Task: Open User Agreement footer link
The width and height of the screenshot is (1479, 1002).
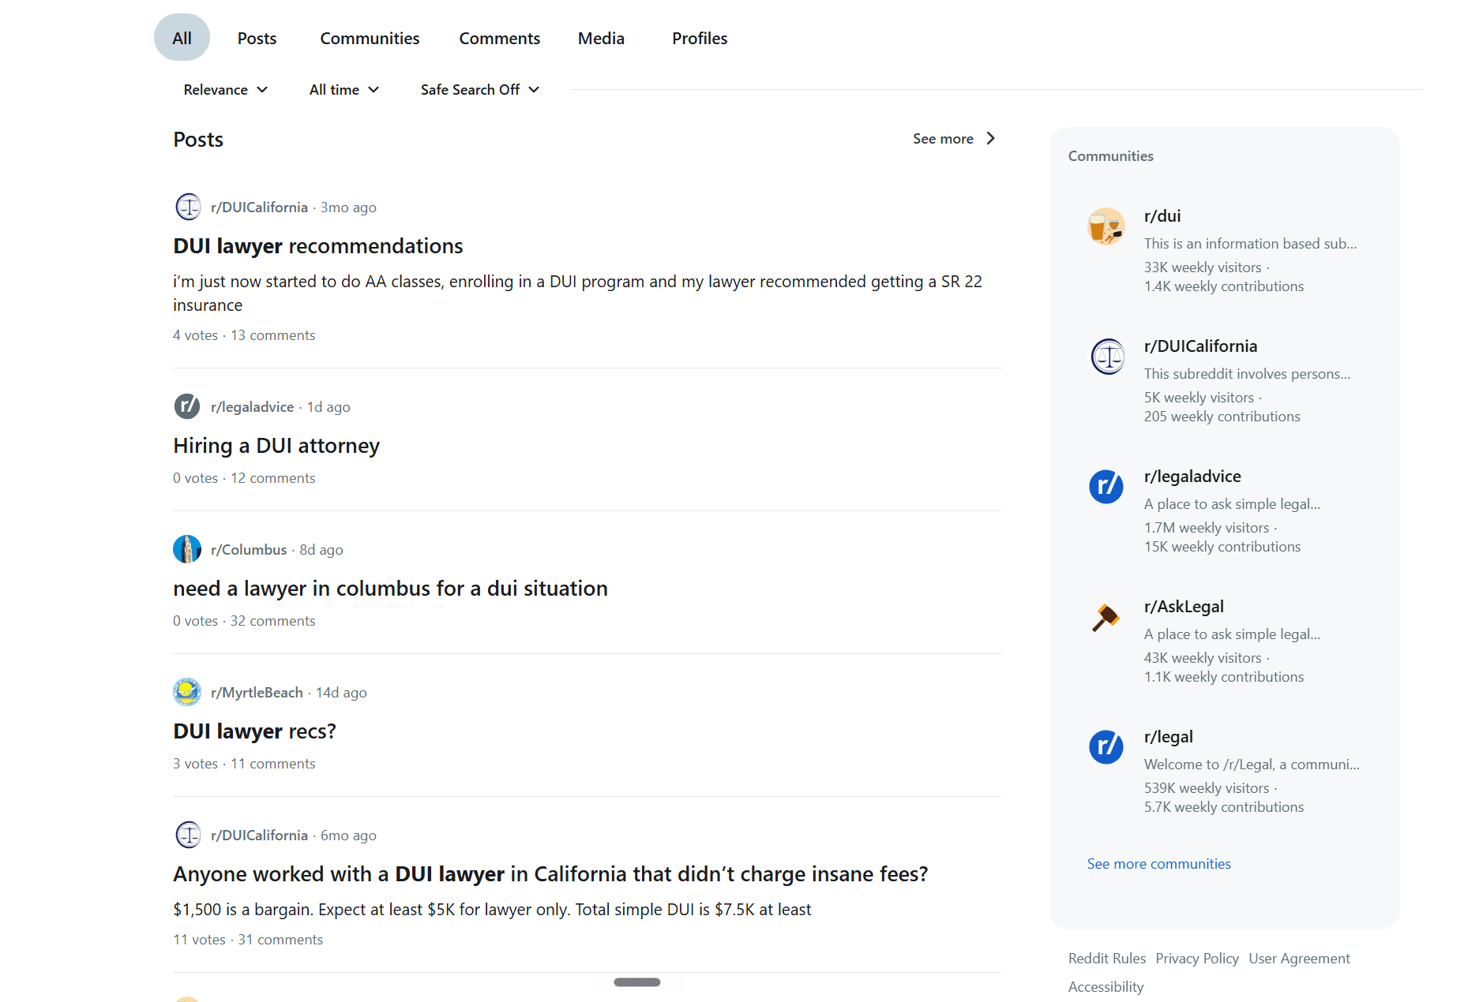Action: click(x=1299, y=959)
